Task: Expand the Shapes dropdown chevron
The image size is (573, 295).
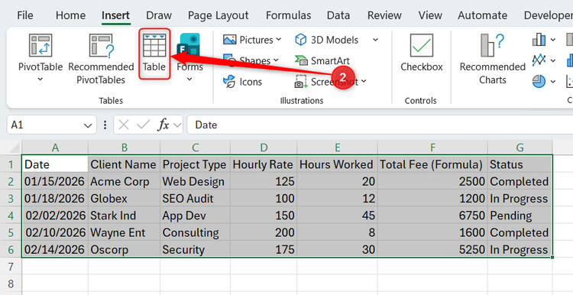Action: point(276,60)
